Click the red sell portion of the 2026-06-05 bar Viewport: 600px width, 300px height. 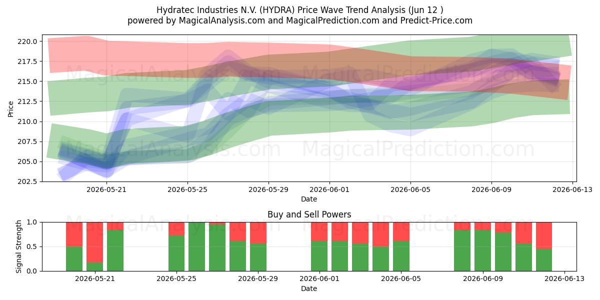click(x=401, y=231)
